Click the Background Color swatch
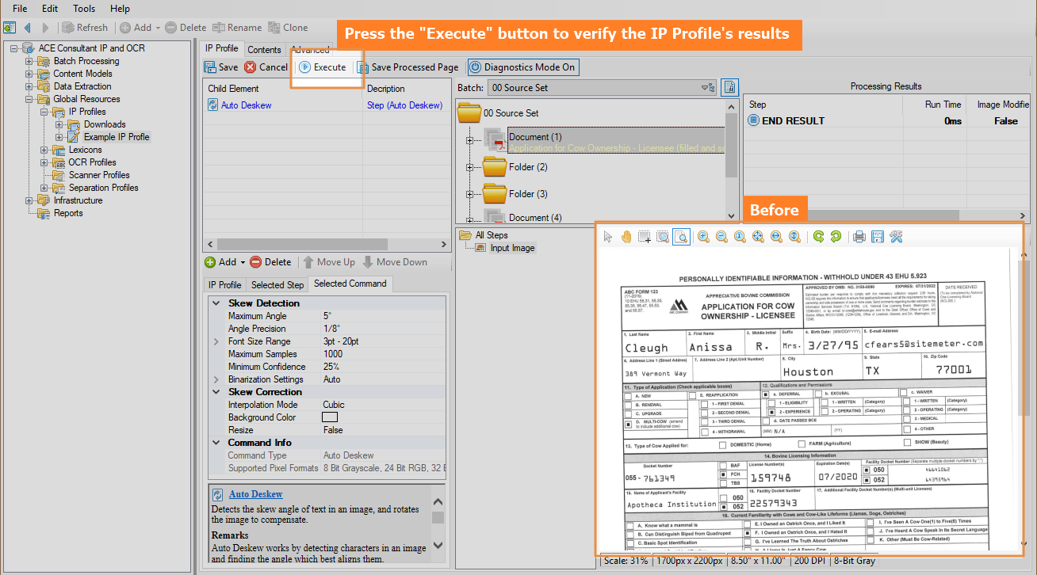1037x575 pixels. click(330, 417)
